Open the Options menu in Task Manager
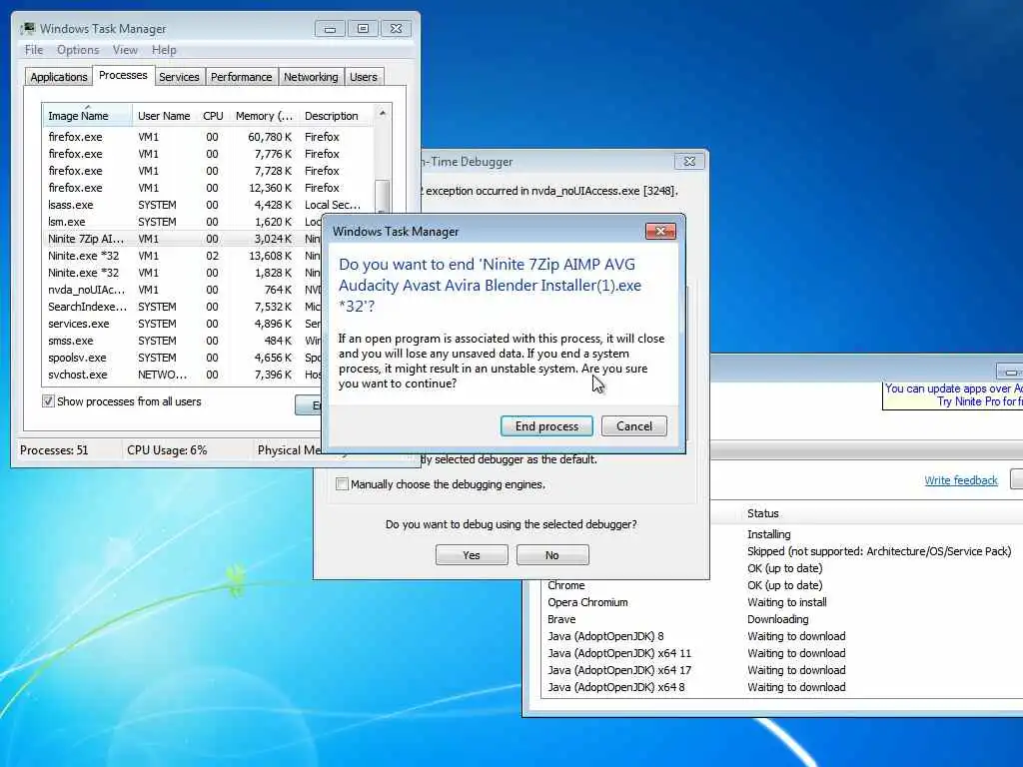 pyautogui.click(x=78, y=50)
